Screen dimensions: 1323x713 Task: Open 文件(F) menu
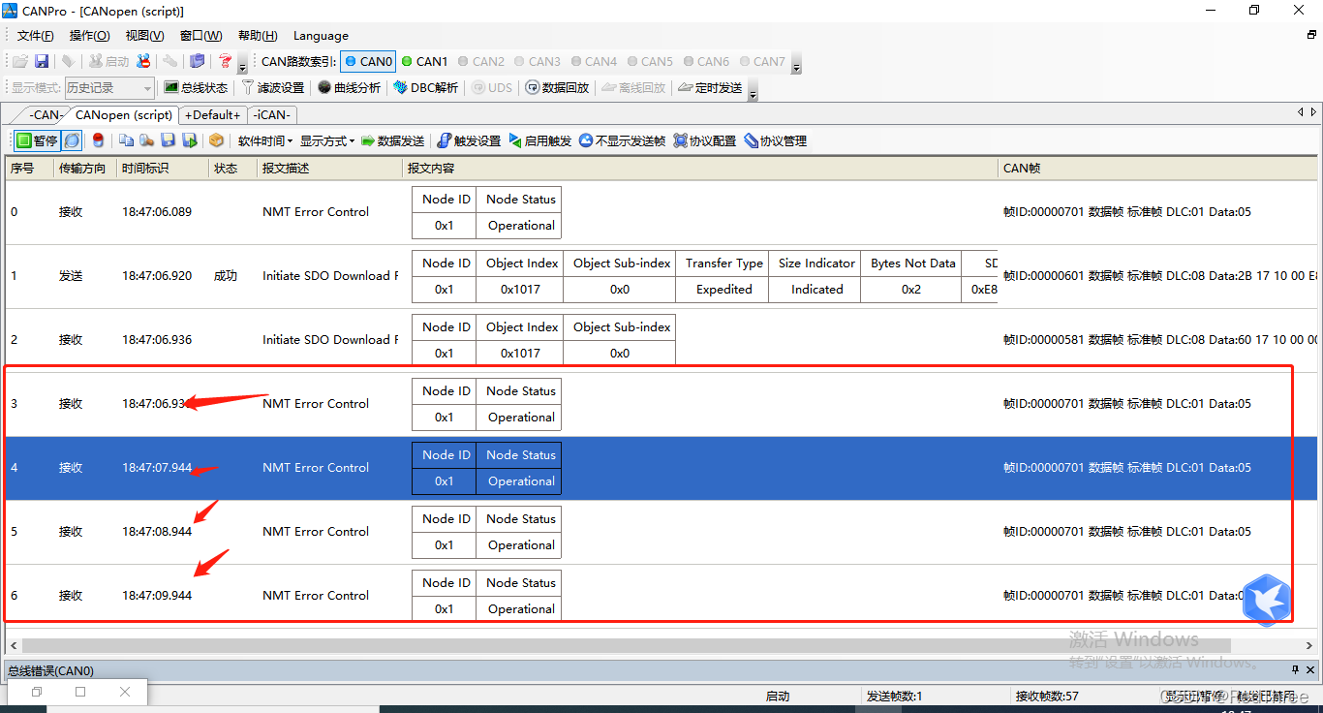pyautogui.click(x=36, y=35)
